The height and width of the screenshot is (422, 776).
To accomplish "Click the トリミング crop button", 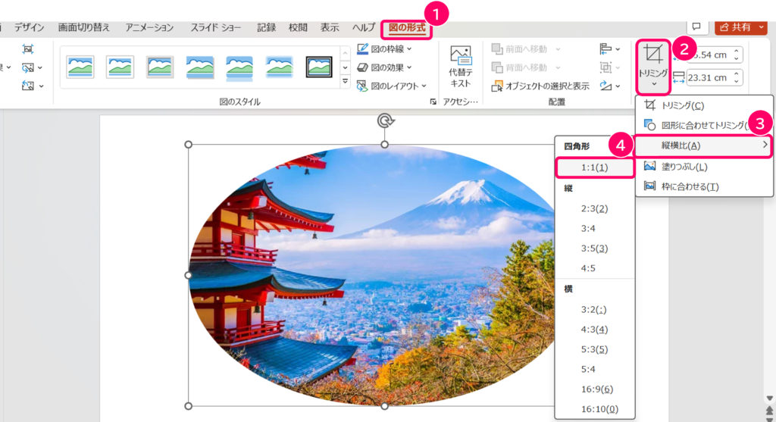I will point(652,67).
